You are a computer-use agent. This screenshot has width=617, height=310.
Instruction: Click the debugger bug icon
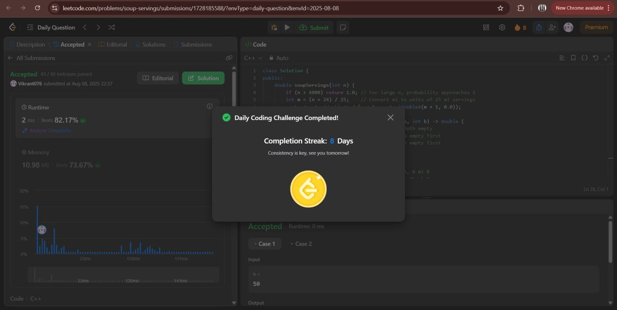(x=274, y=28)
